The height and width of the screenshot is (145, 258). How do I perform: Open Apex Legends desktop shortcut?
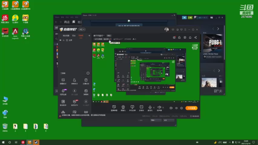tap(15, 34)
